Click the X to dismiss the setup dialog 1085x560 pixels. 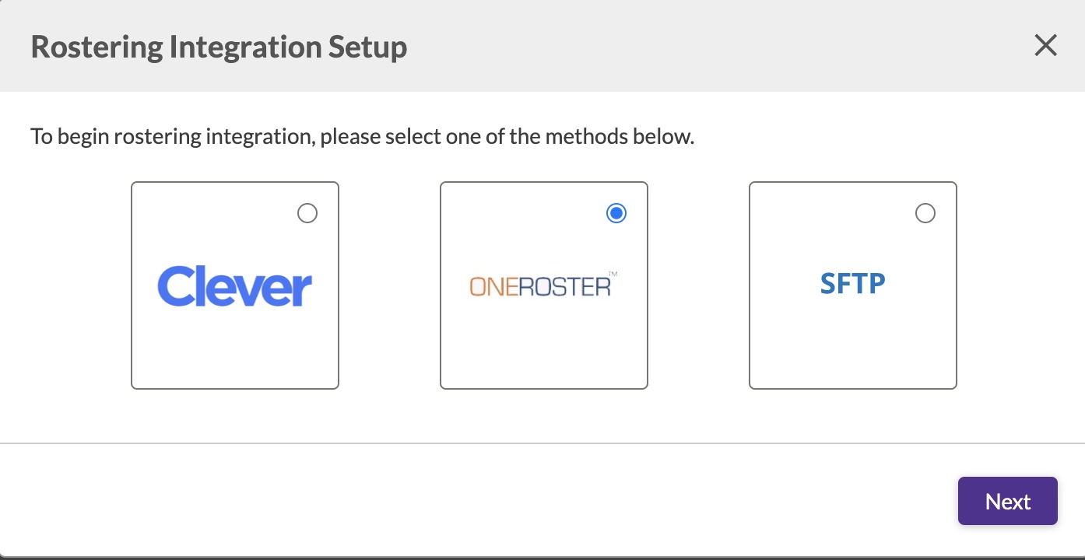(x=1045, y=45)
